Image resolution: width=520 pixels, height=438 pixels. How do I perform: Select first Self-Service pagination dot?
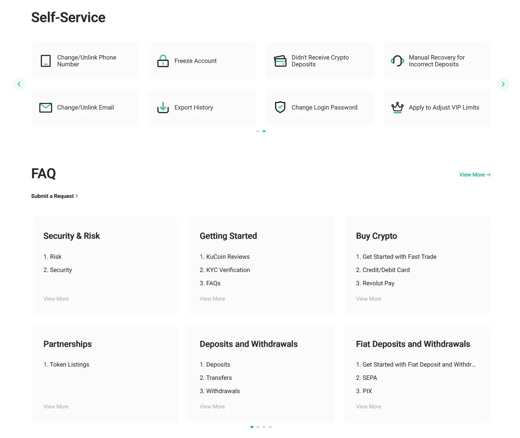258,131
